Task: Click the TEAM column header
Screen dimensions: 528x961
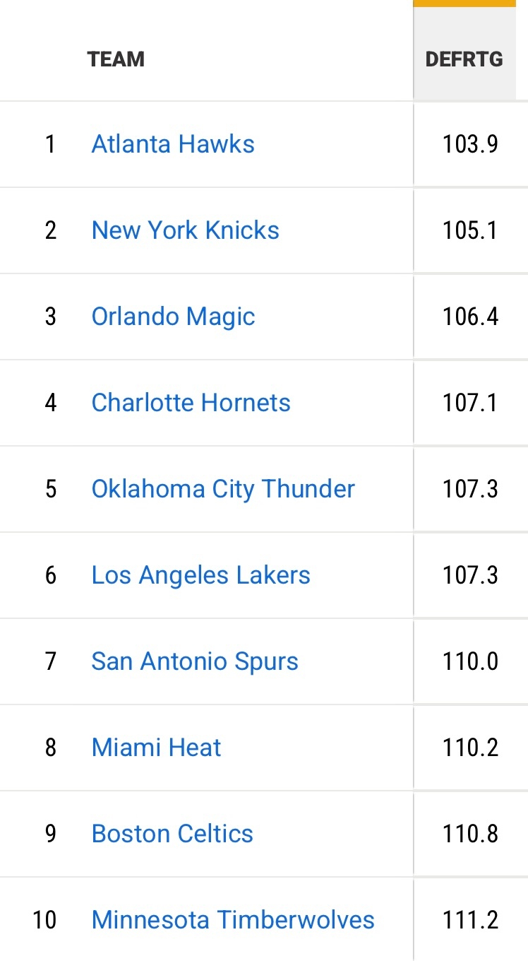Action: click(x=116, y=59)
